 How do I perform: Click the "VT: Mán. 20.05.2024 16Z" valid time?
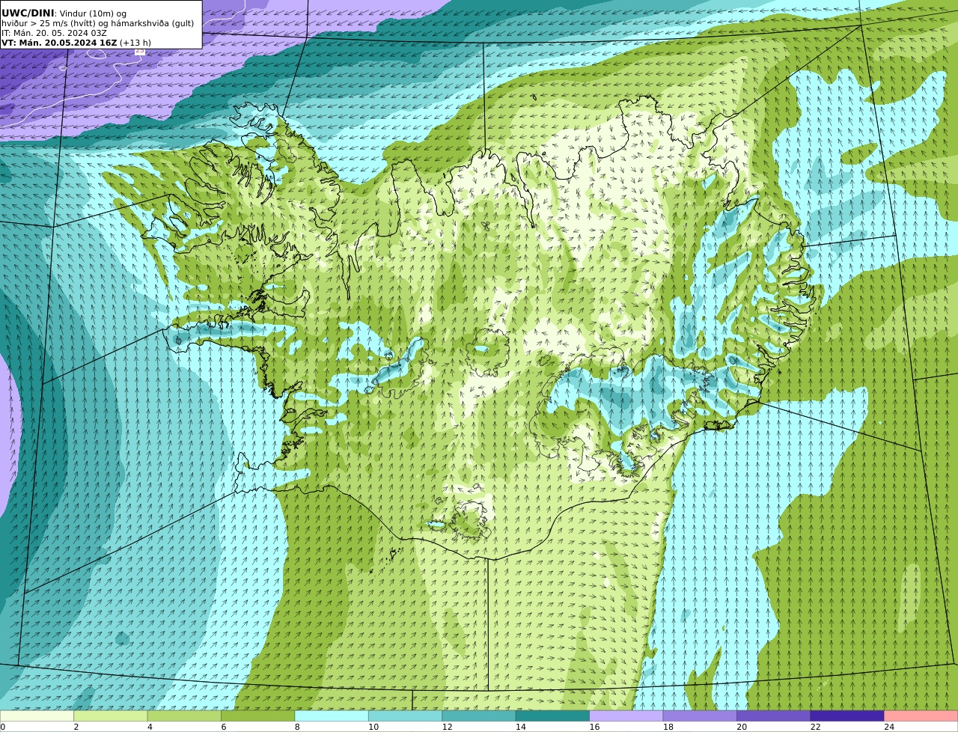[59, 43]
